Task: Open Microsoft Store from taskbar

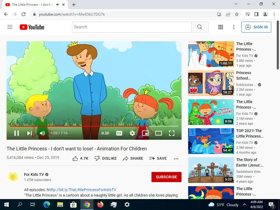Action: point(73,205)
